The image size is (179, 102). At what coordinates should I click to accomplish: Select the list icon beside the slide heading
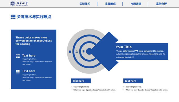[x=13, y=17]
